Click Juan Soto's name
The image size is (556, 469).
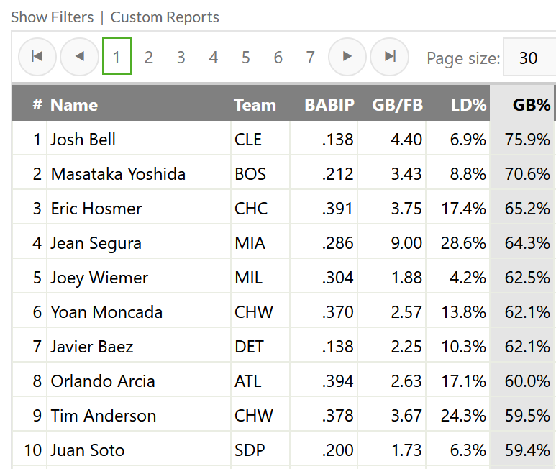click(88, 450)
